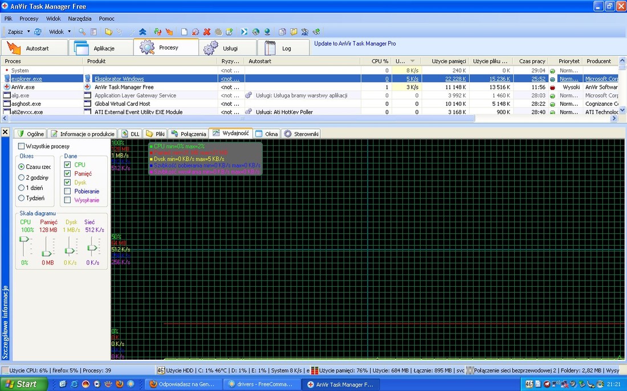The image size is (627, 391).
Task: Click the globe with magnifier toolbar icon
Action: click(x=256, y=31)
